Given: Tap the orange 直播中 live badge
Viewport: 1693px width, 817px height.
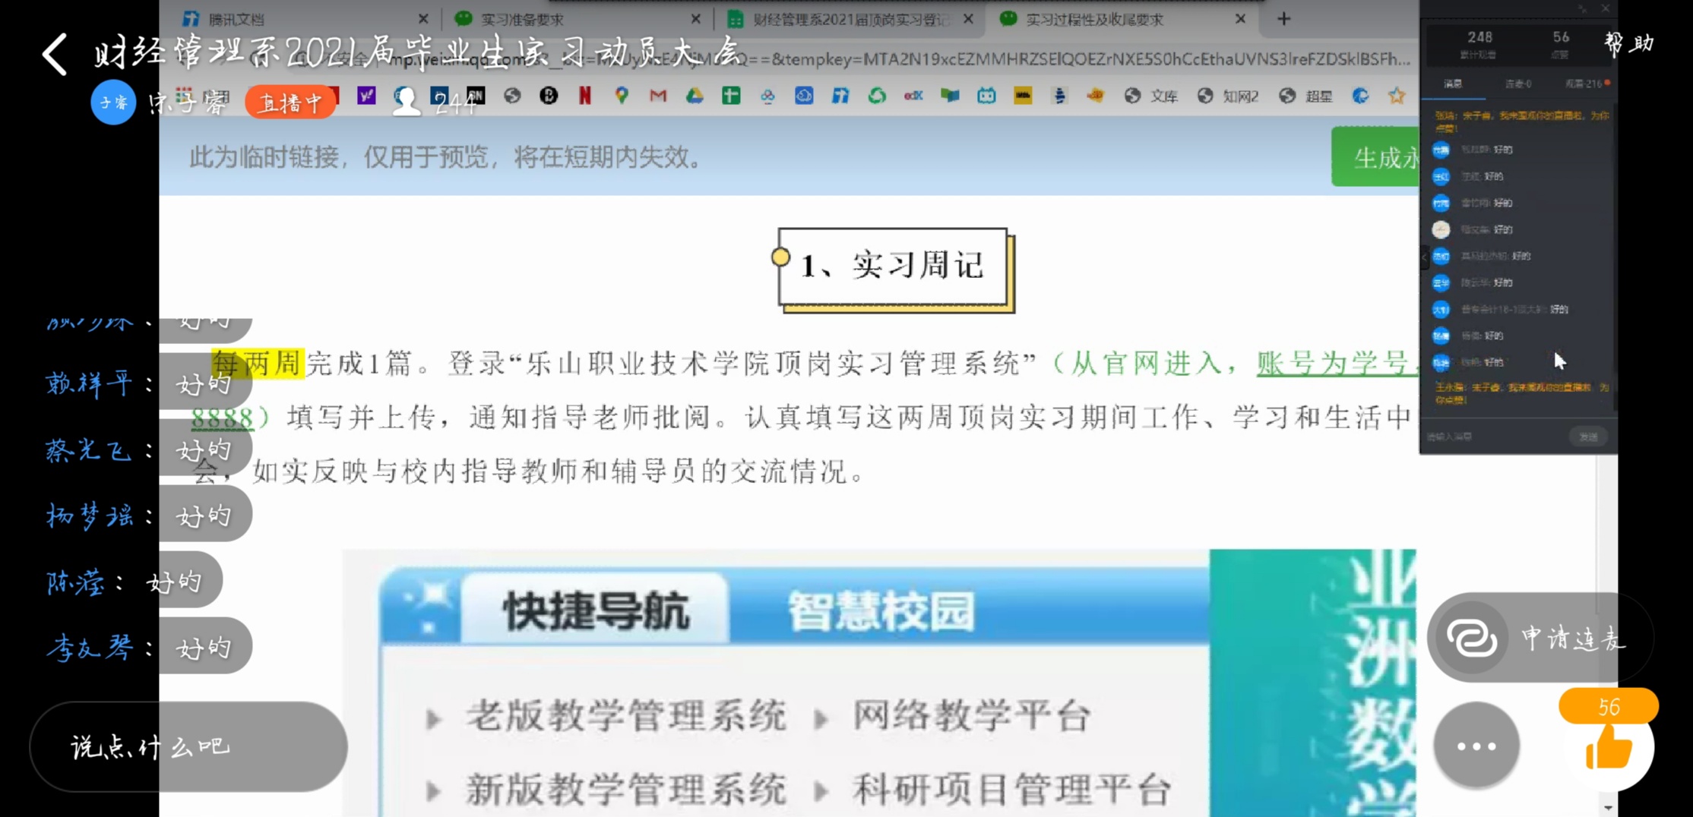Looking at the screenshot, I should pos(290,103).
